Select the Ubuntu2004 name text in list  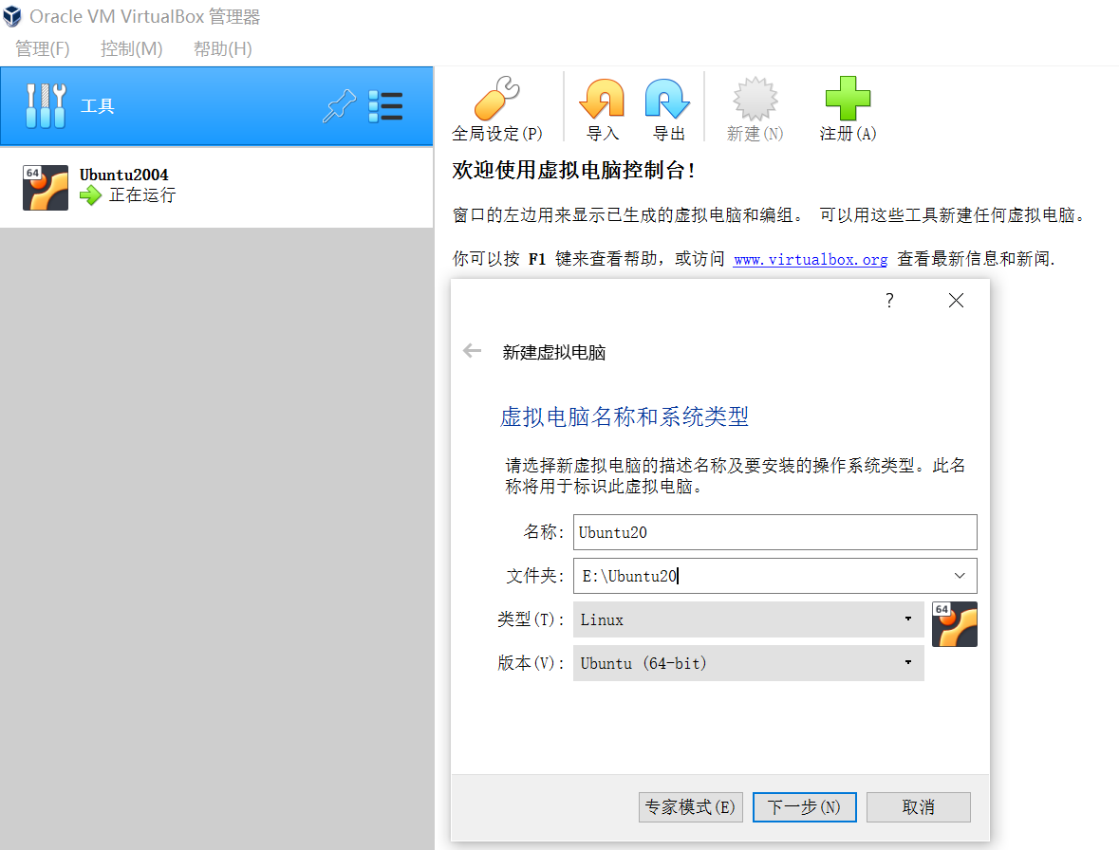[x=124, y=175]
